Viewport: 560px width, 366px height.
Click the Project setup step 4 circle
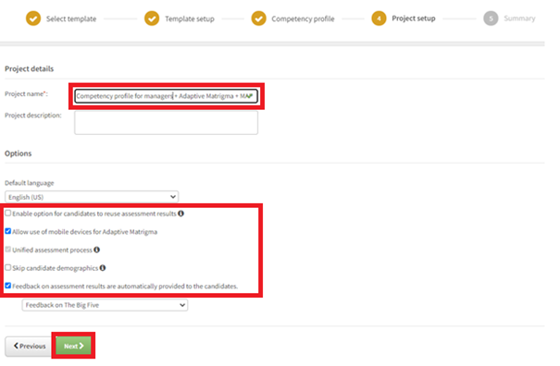point(379,18)
